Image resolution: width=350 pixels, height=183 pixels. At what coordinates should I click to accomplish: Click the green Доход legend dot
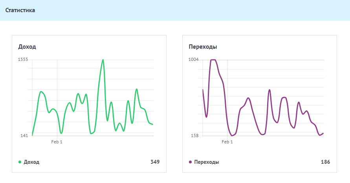(20, 162)
